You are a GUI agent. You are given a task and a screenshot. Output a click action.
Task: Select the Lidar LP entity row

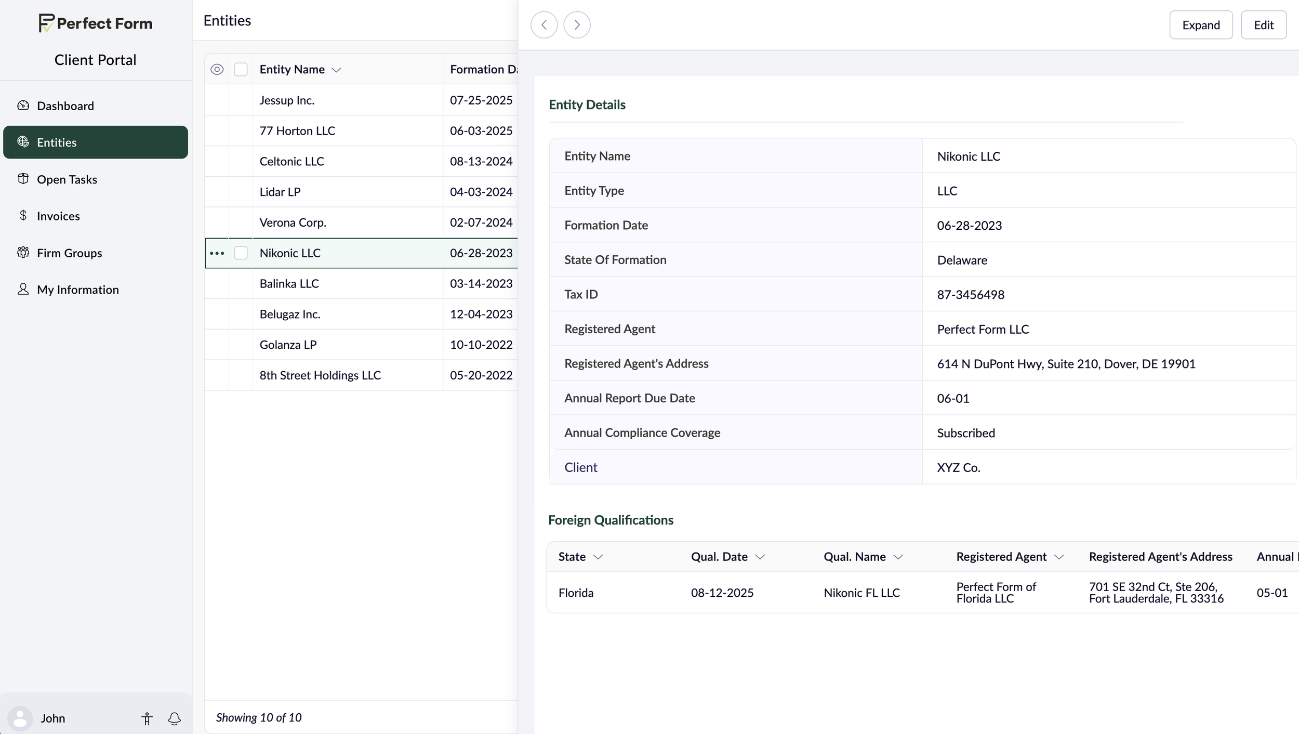361,192
